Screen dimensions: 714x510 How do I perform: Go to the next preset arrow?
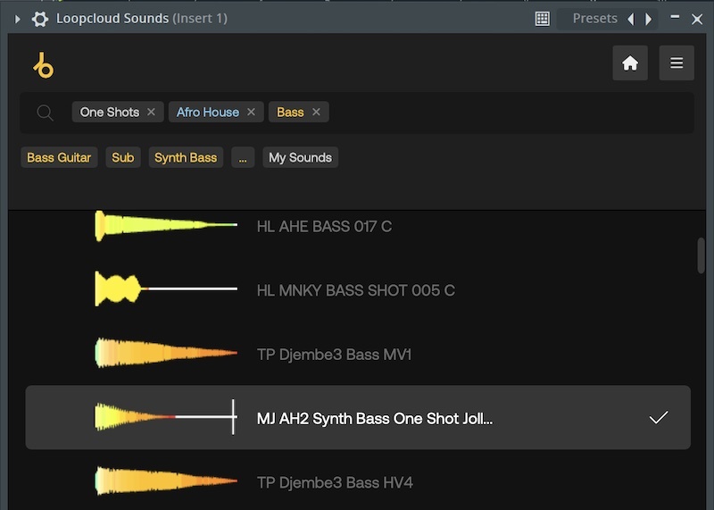click(x=649, y=18)
